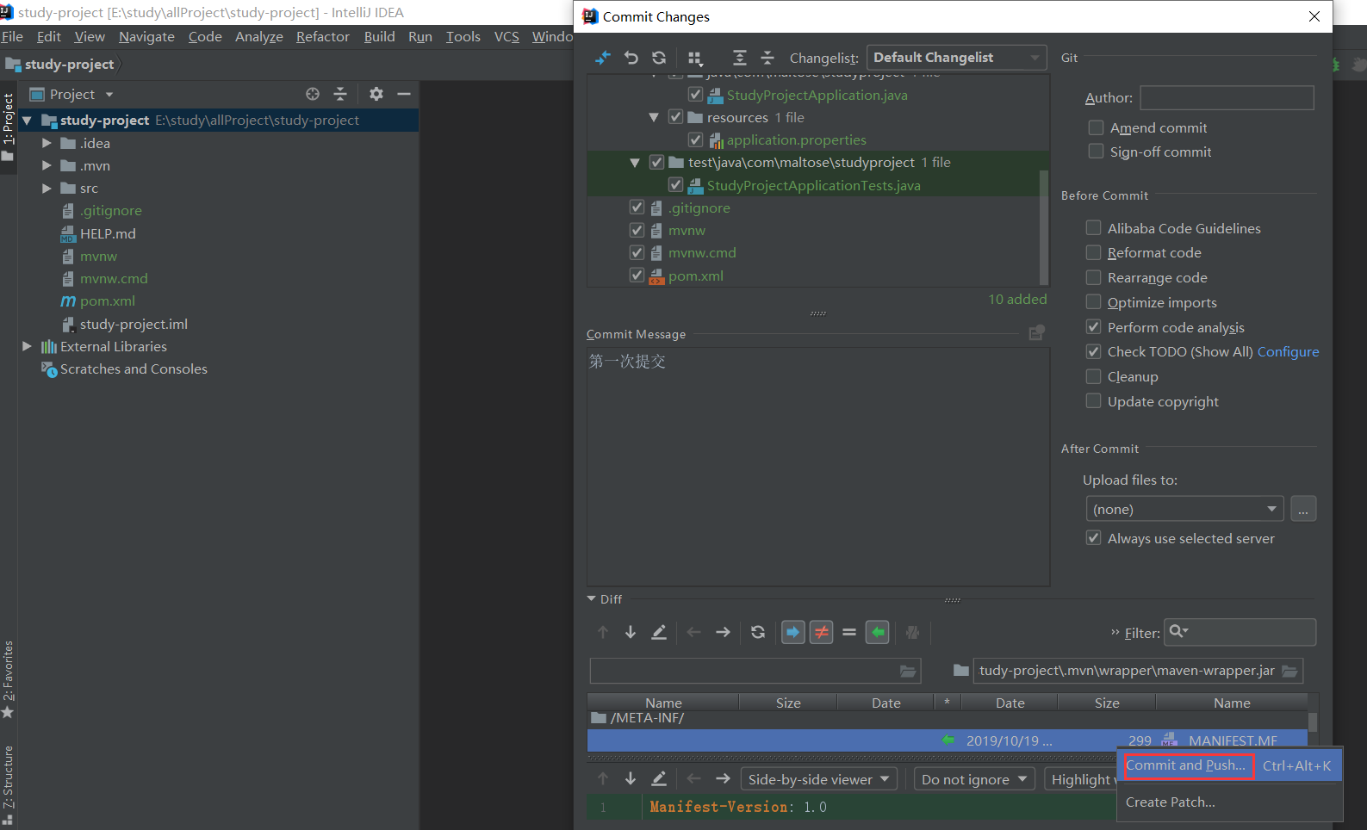1367x830 pixels.
Task: Enable Cleanup checkbox
Action: tap(1093, 376)
